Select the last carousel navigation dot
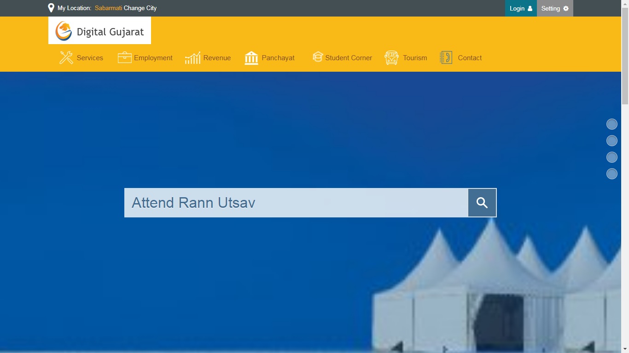629x353 pixels. 612,174
